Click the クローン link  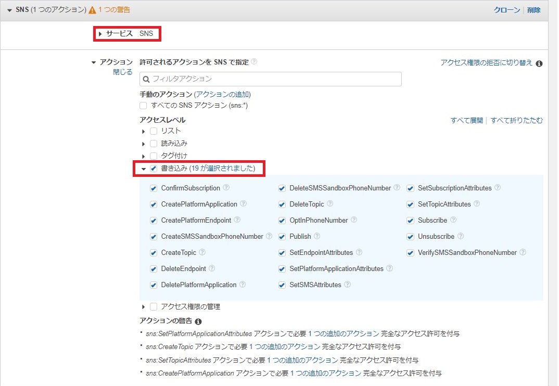click(x=507, y=10)
